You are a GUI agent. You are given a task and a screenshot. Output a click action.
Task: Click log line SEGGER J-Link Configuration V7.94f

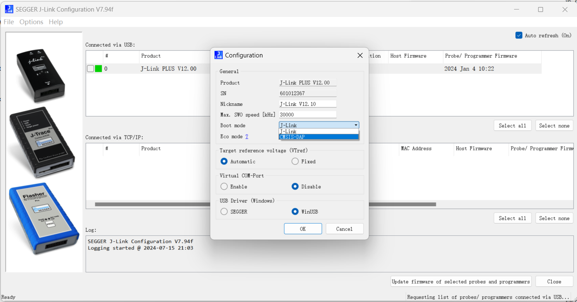click(x=140, y=241)
